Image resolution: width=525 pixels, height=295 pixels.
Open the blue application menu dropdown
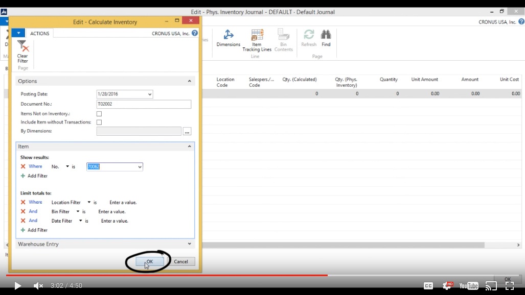coord(18,33)
